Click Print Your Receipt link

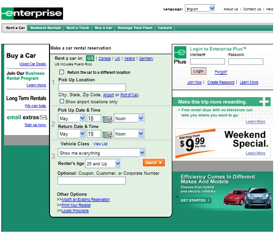[76, 205]
